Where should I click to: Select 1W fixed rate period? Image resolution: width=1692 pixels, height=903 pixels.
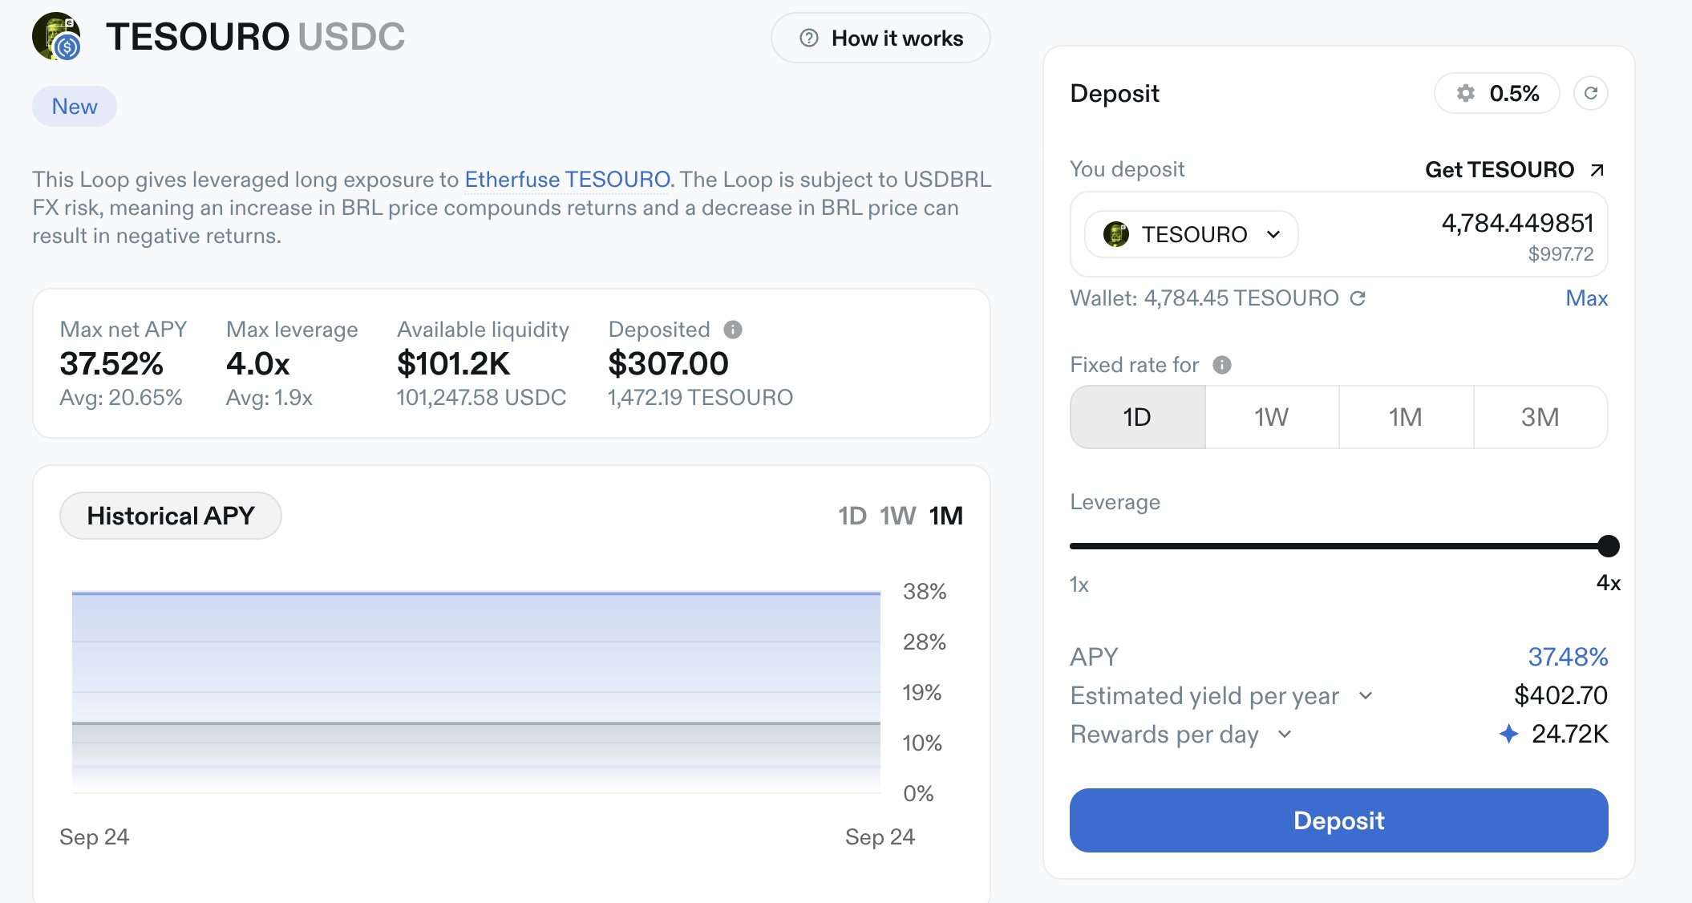pyautogui.click(x=1272, y=417)
